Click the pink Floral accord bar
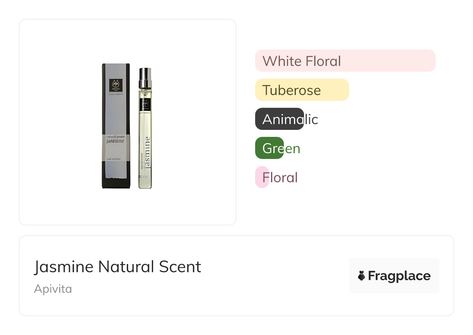The height and width of the screenshot is (335, 473). [262, 177]
